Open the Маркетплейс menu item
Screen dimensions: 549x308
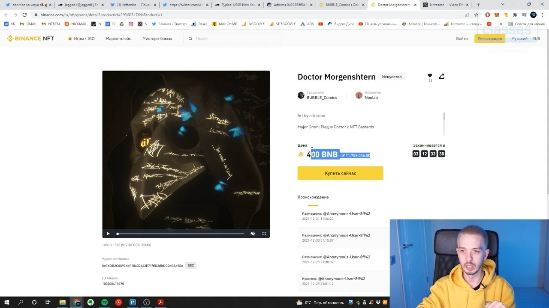(118, 38)
